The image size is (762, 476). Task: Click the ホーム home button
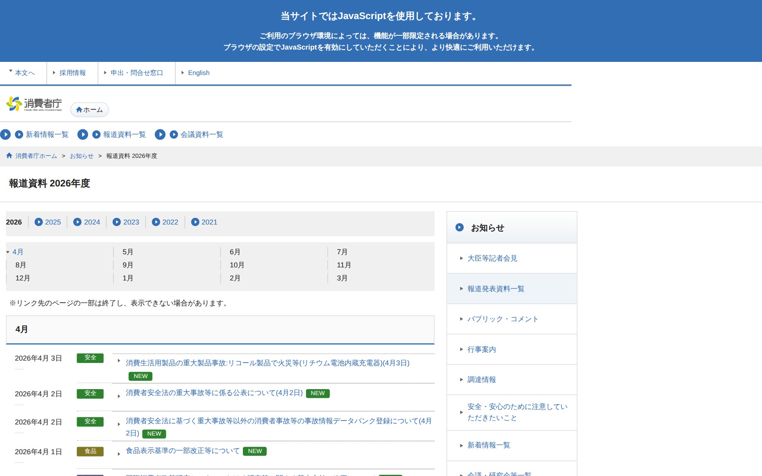coord(89,110)
